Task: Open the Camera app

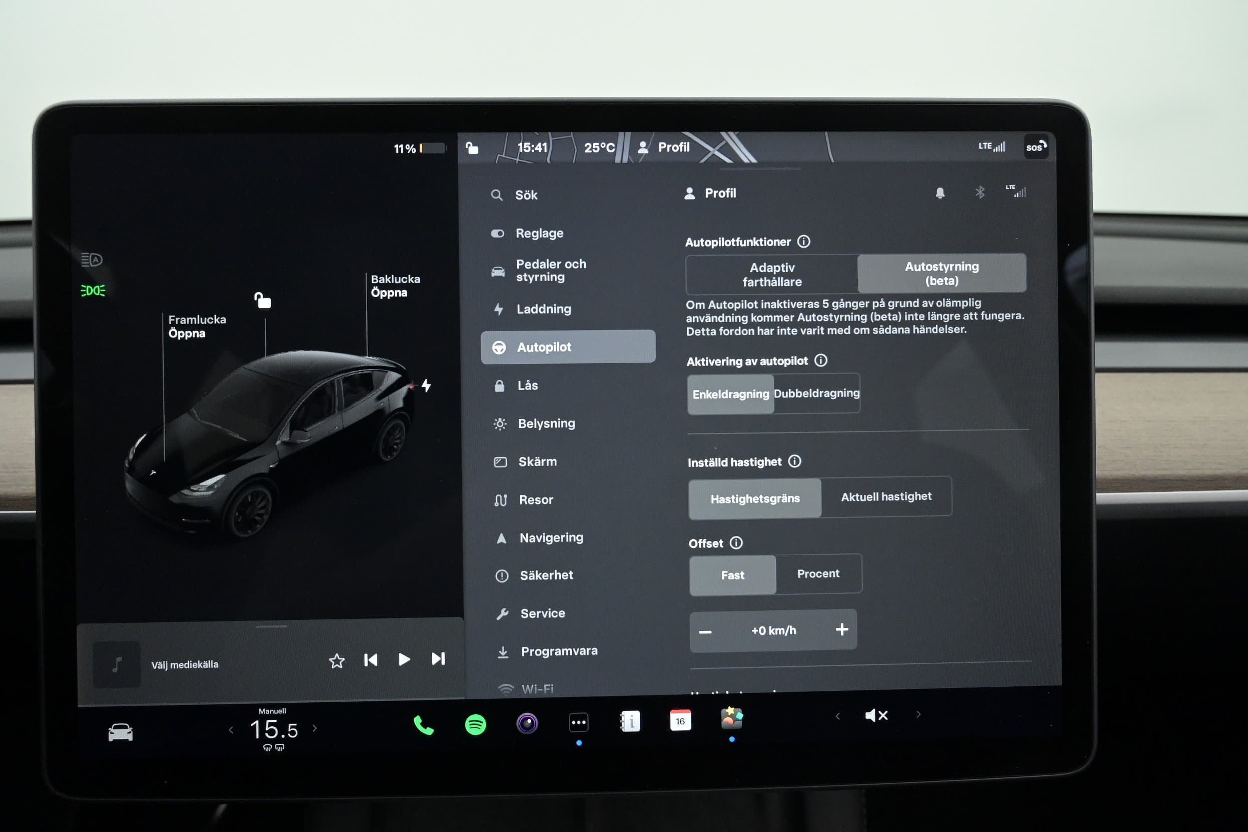Action: (x=527, y=723)
